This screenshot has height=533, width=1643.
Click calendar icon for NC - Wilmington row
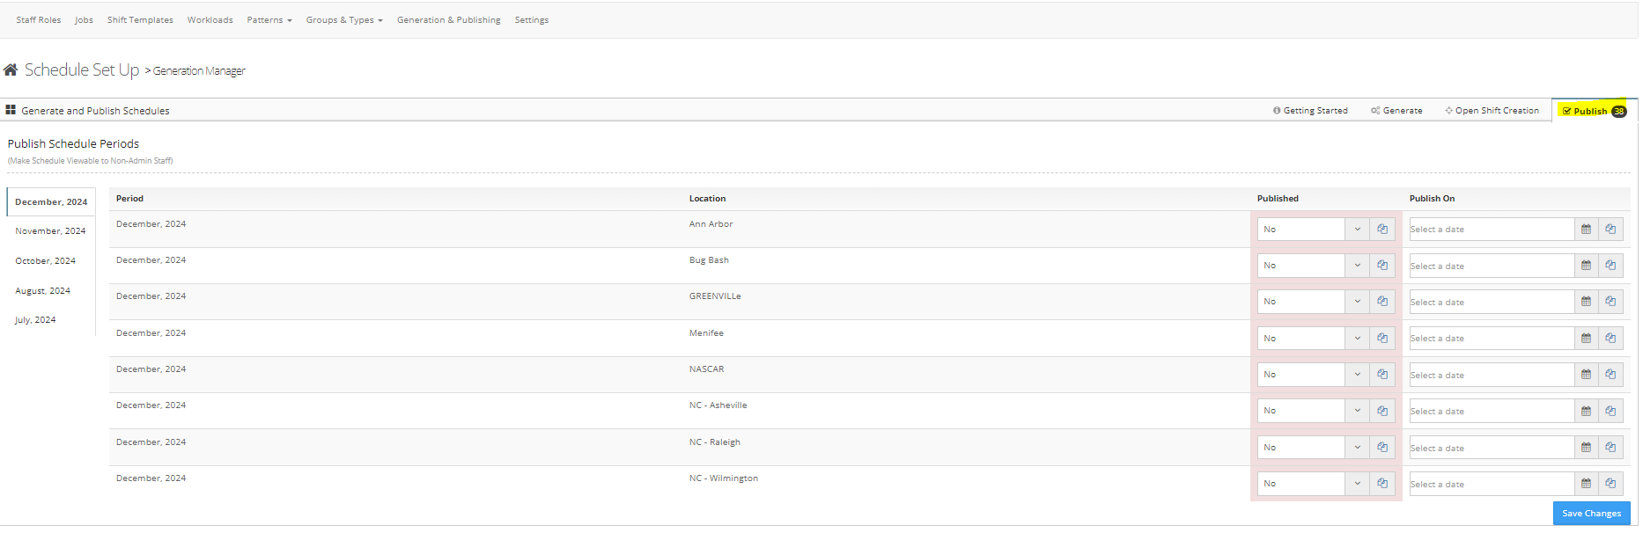click(x=1586, y=484)
